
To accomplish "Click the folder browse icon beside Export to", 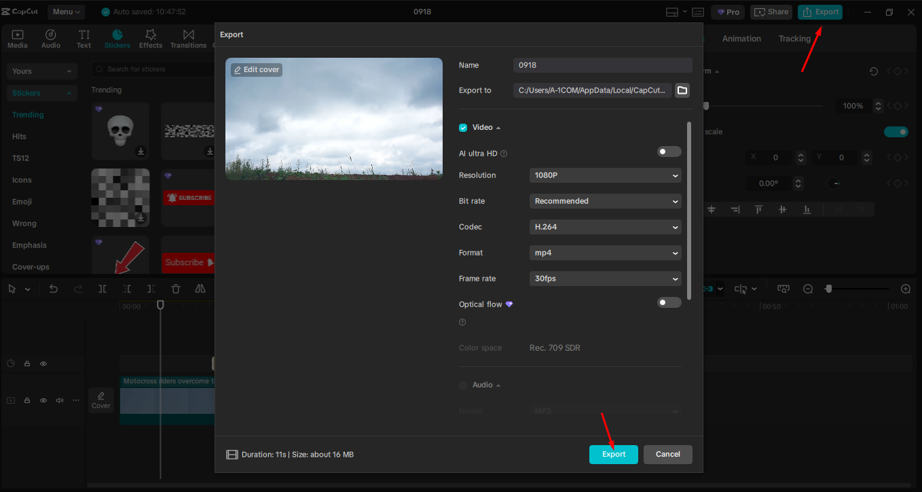I will coord(682,90).
